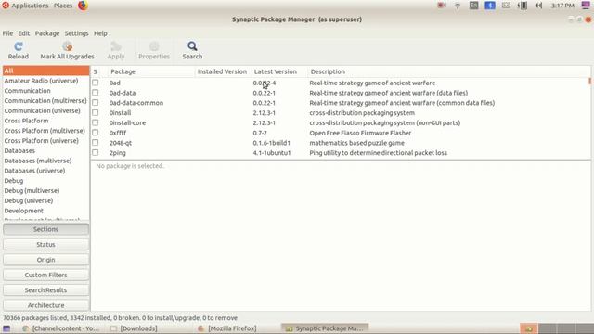The image size is (594, 334).
Task: Select the 2048-qt package name
Action: point(121,143)
